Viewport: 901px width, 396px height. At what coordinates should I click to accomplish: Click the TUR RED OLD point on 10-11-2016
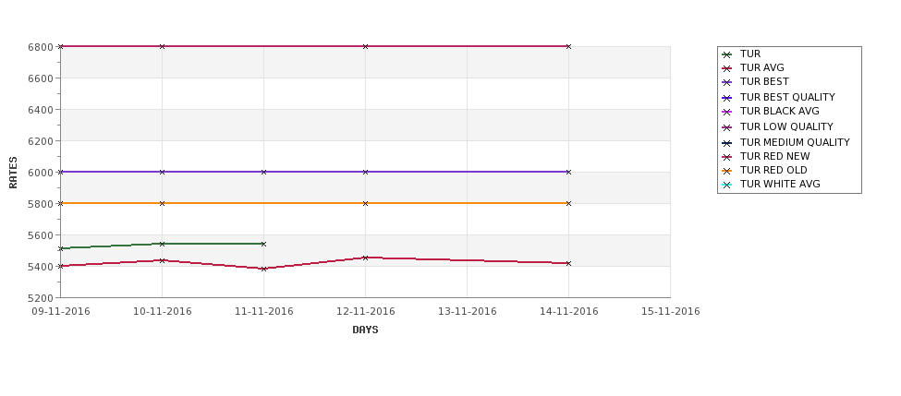click(x=162, y=203)
